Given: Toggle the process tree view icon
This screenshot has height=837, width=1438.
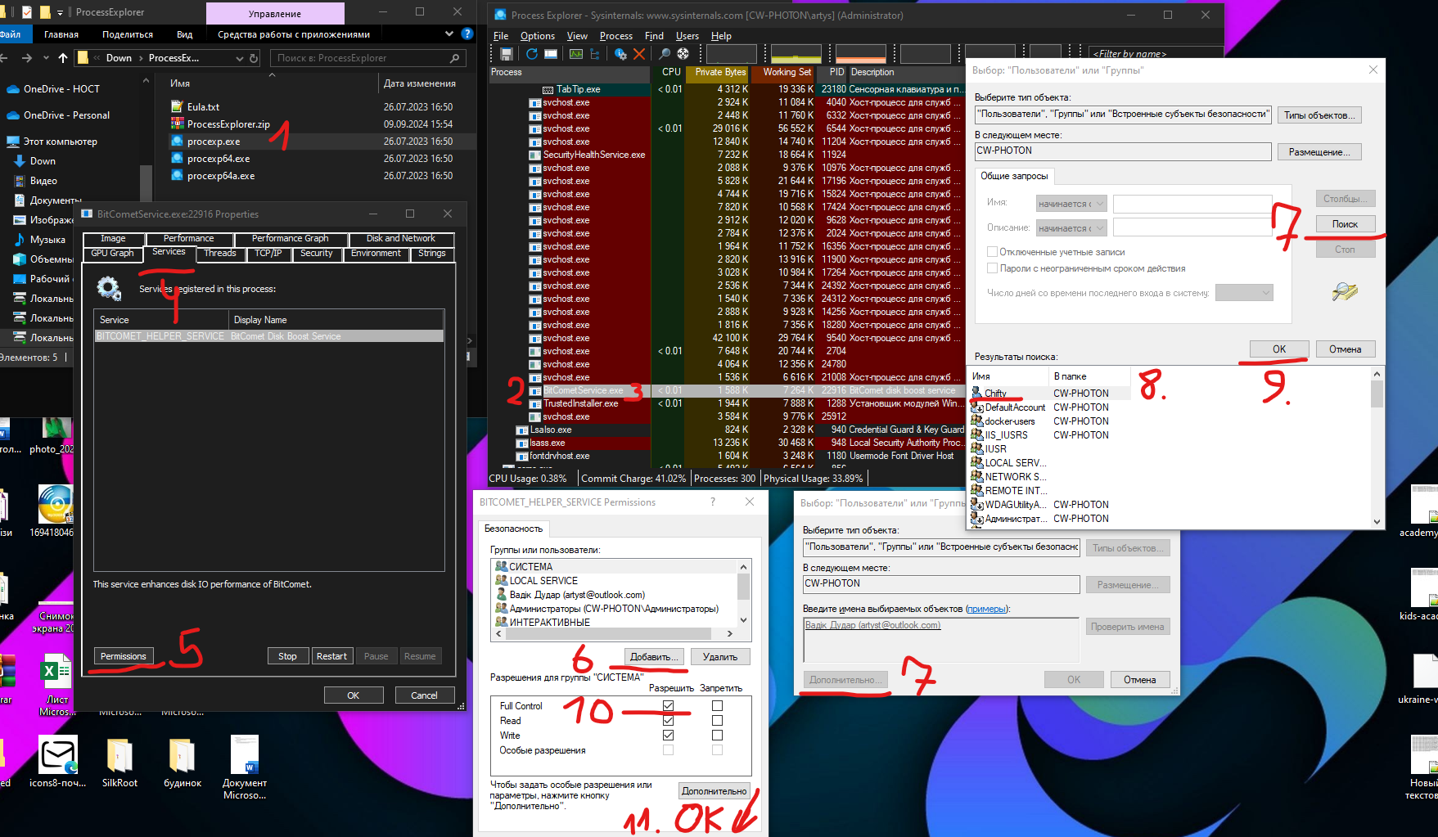Looking at the screenshot, I should click(x=595, y=54).
